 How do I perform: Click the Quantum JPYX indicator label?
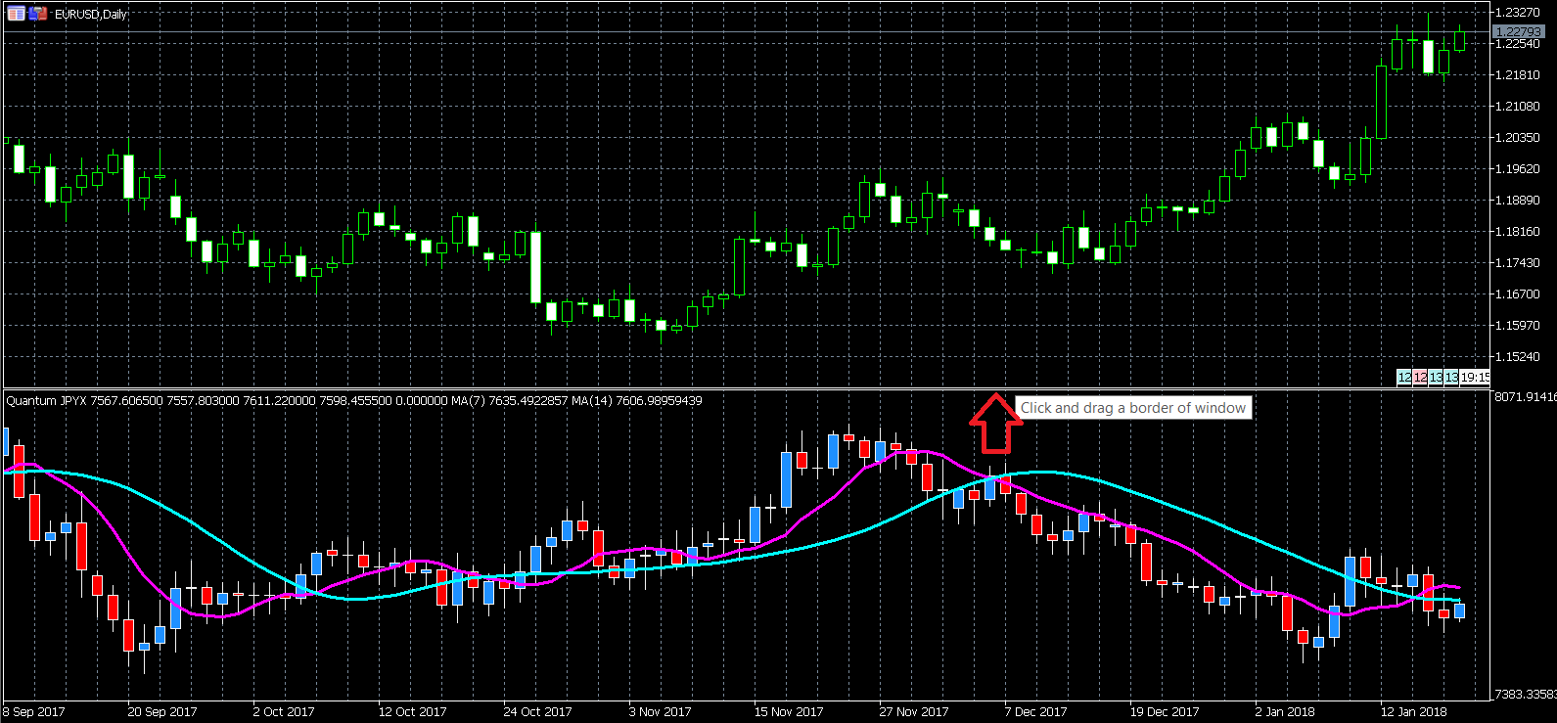(46, 400)
